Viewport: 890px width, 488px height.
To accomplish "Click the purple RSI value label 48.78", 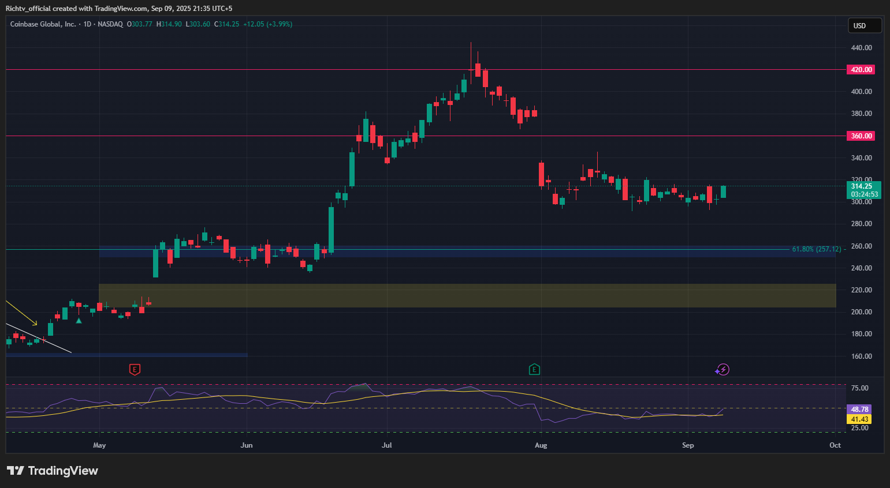I will 859,410.
